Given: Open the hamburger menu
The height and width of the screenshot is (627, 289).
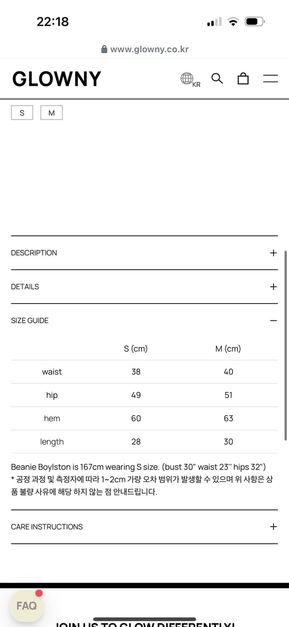Looking at the screenshot, I should [x=270, y=79].
